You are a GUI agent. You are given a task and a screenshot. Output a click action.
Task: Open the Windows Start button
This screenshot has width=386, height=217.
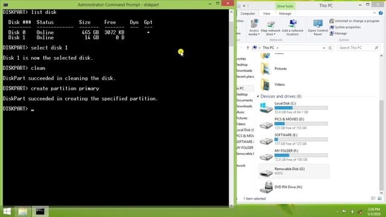click(x=7, y=212)
